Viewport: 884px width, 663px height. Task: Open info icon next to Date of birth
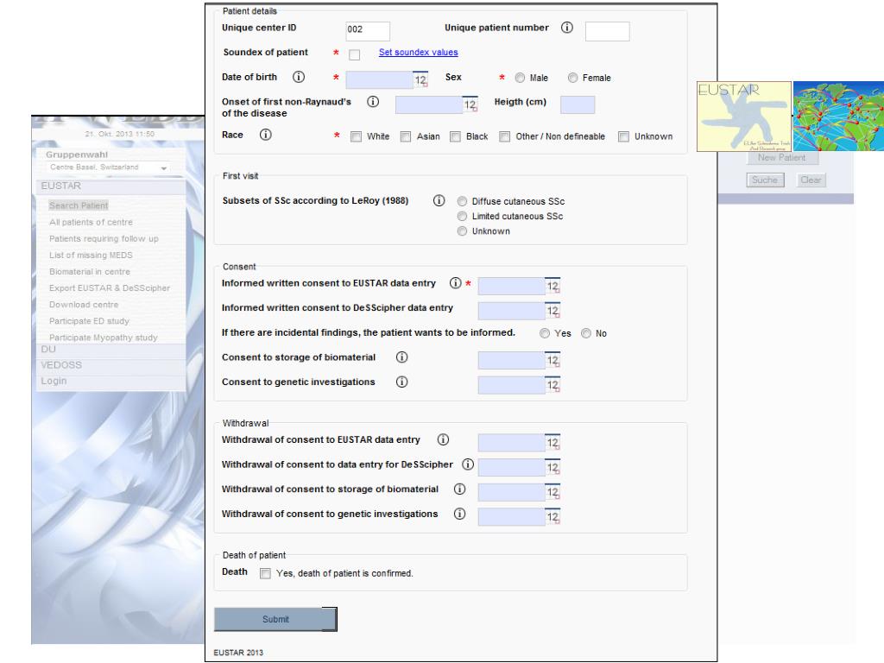coord(299,77)
